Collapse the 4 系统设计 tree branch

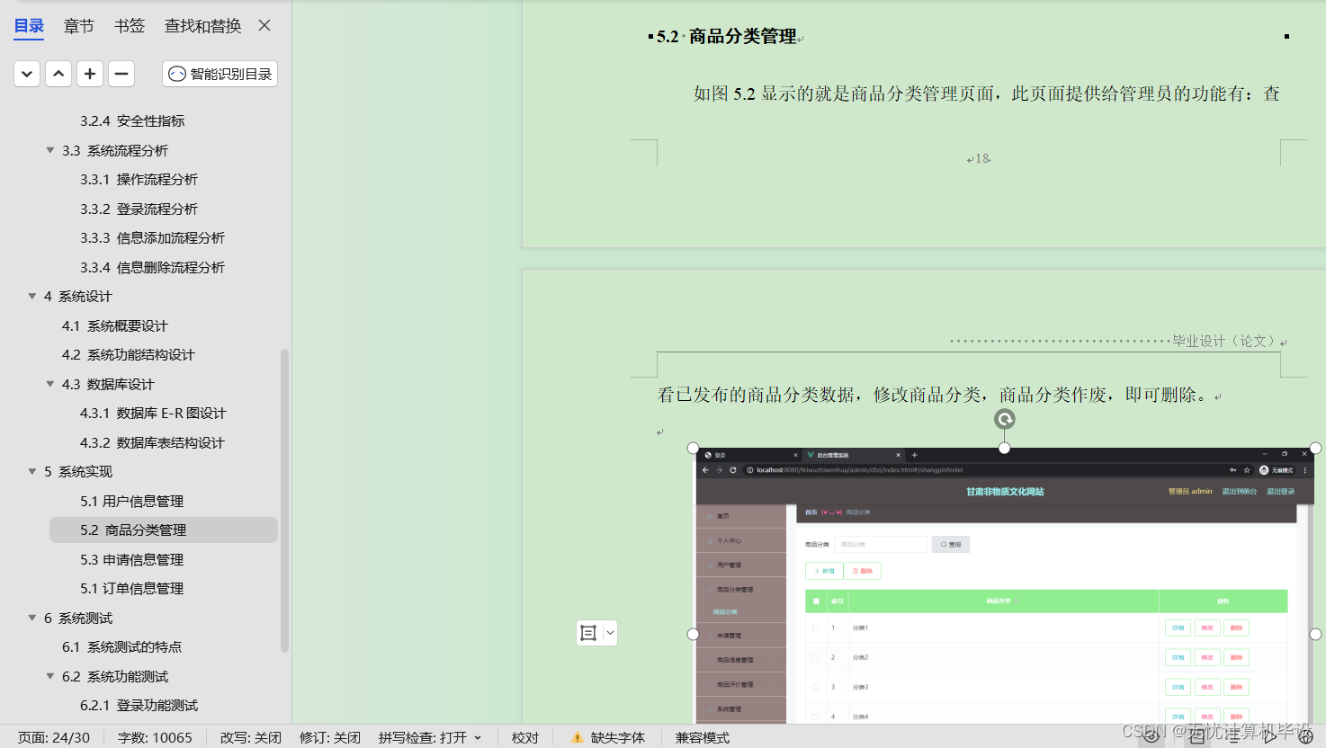pyautogui.click(x=31, y=296)
